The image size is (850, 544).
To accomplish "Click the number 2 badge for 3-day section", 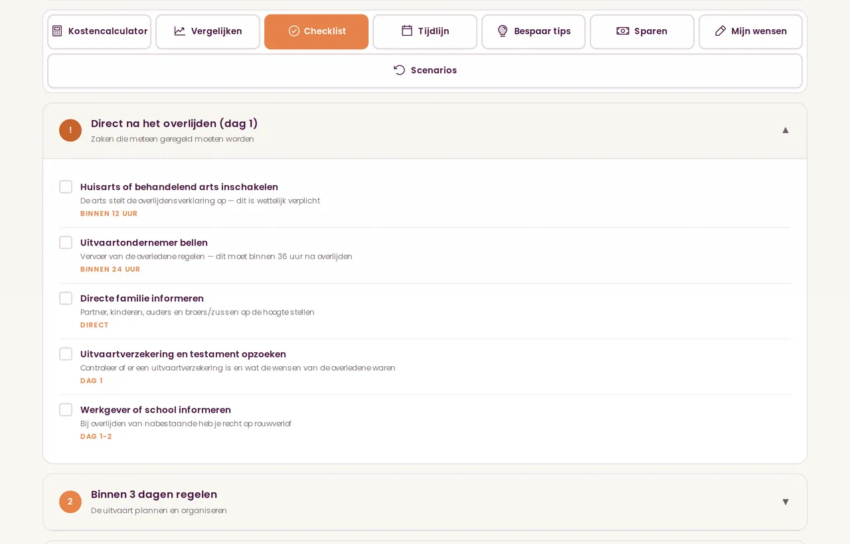I will click(x=70, y=502).
